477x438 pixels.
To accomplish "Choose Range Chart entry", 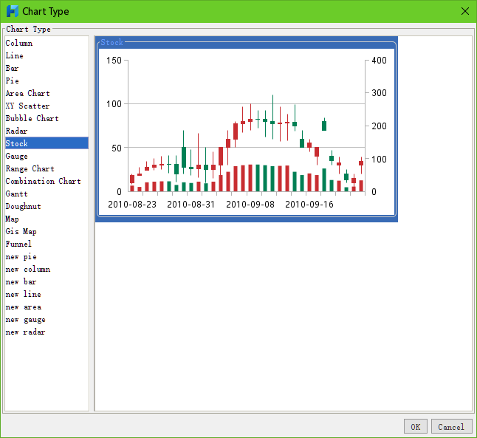I will pos(47,168).
